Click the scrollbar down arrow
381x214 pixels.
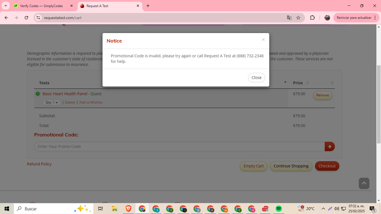[x=379, y=201]
